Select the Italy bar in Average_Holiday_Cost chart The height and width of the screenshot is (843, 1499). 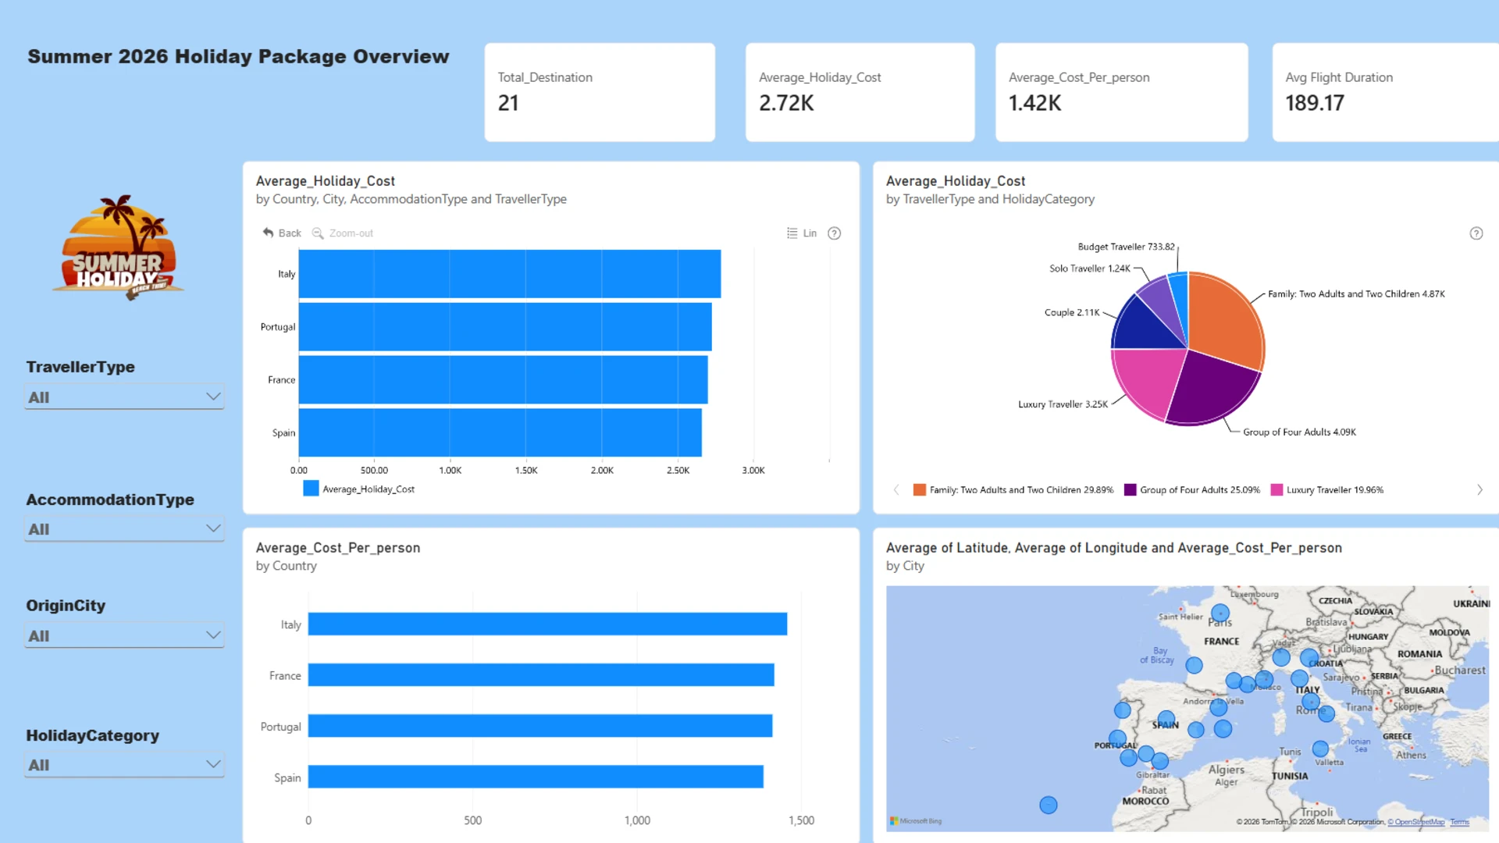point(510,273)
